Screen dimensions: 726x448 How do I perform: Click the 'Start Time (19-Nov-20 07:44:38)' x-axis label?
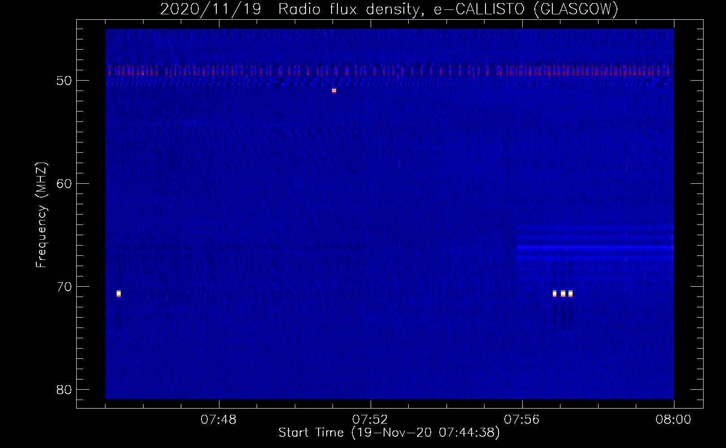pyautogui.click(x=389, y=433)
